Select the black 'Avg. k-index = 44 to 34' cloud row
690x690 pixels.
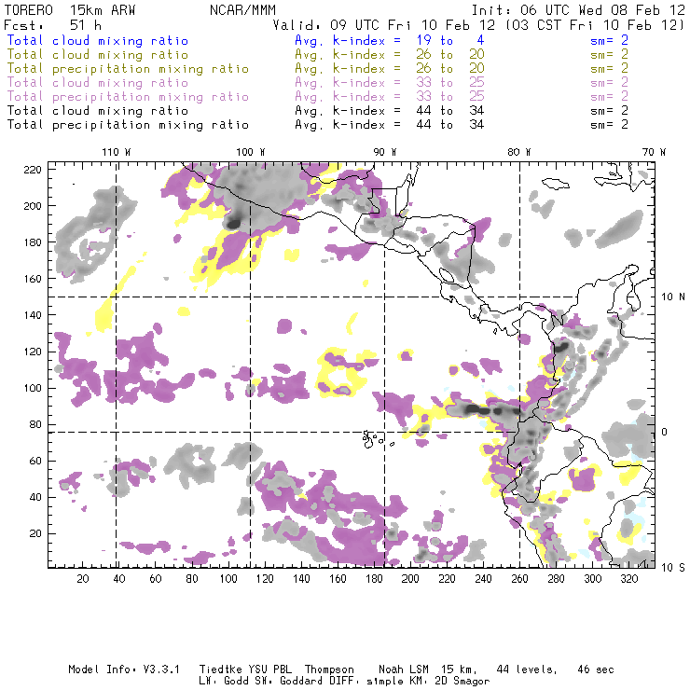(390, 111)
